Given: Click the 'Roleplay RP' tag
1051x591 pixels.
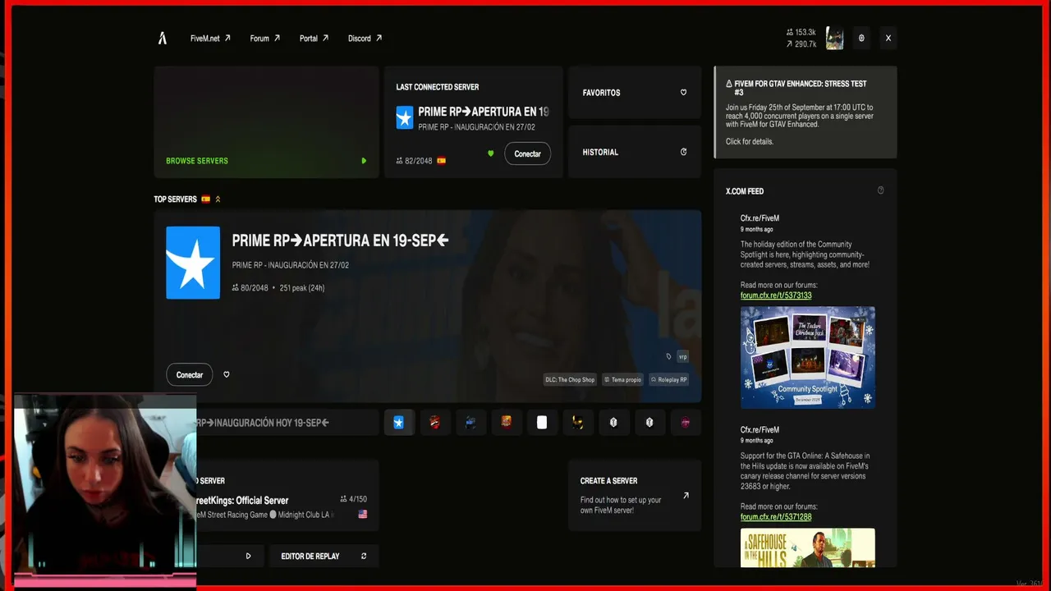Looking at the screenshot, I should click(669, 379).
